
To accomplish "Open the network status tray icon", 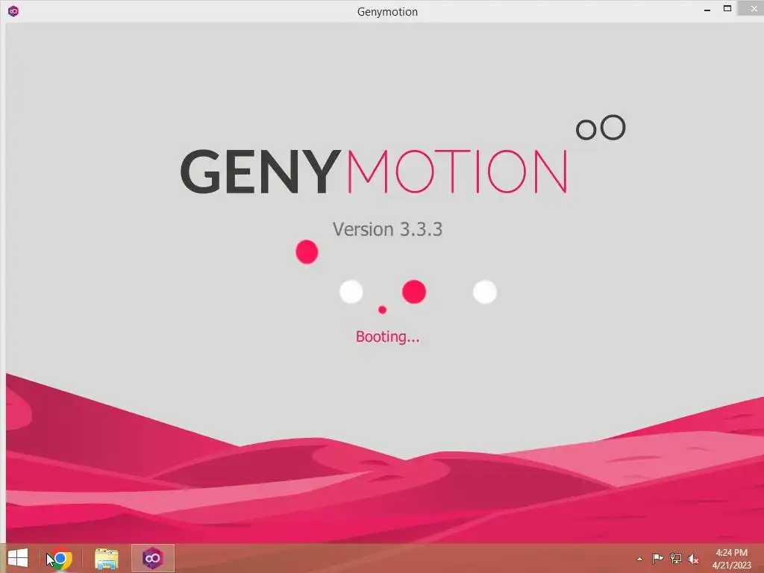I will (x=675, y=559).
